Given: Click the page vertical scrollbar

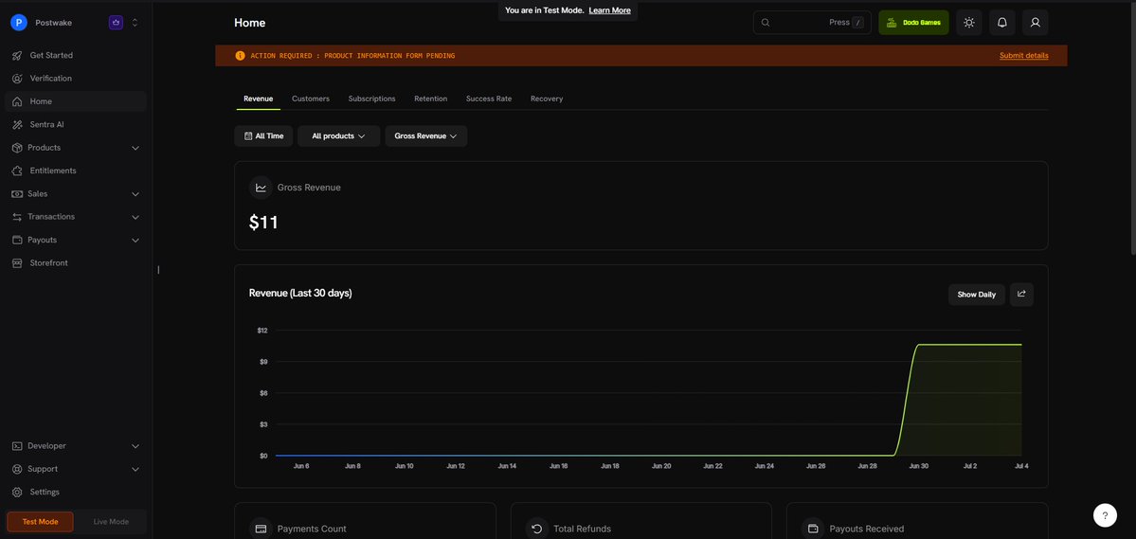Looking at the screenshot, I should pos(1132,131).
